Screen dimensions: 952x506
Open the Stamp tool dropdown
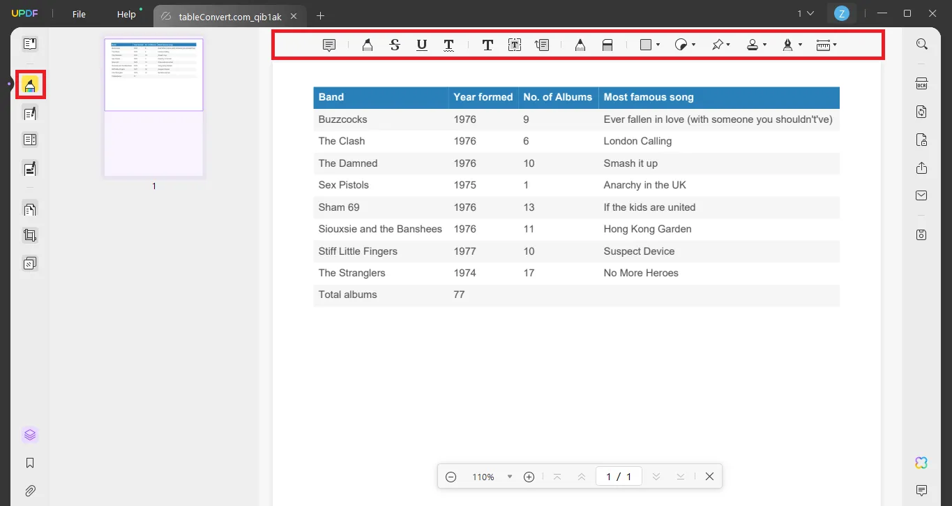(x=757, y=45)
